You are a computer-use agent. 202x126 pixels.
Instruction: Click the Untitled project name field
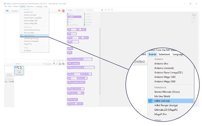(14, 11)
